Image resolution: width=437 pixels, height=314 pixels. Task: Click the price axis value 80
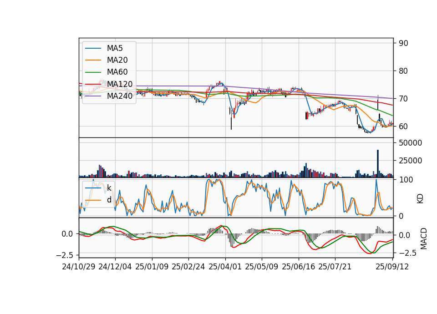pyautogui.click(x=404, y=71)
